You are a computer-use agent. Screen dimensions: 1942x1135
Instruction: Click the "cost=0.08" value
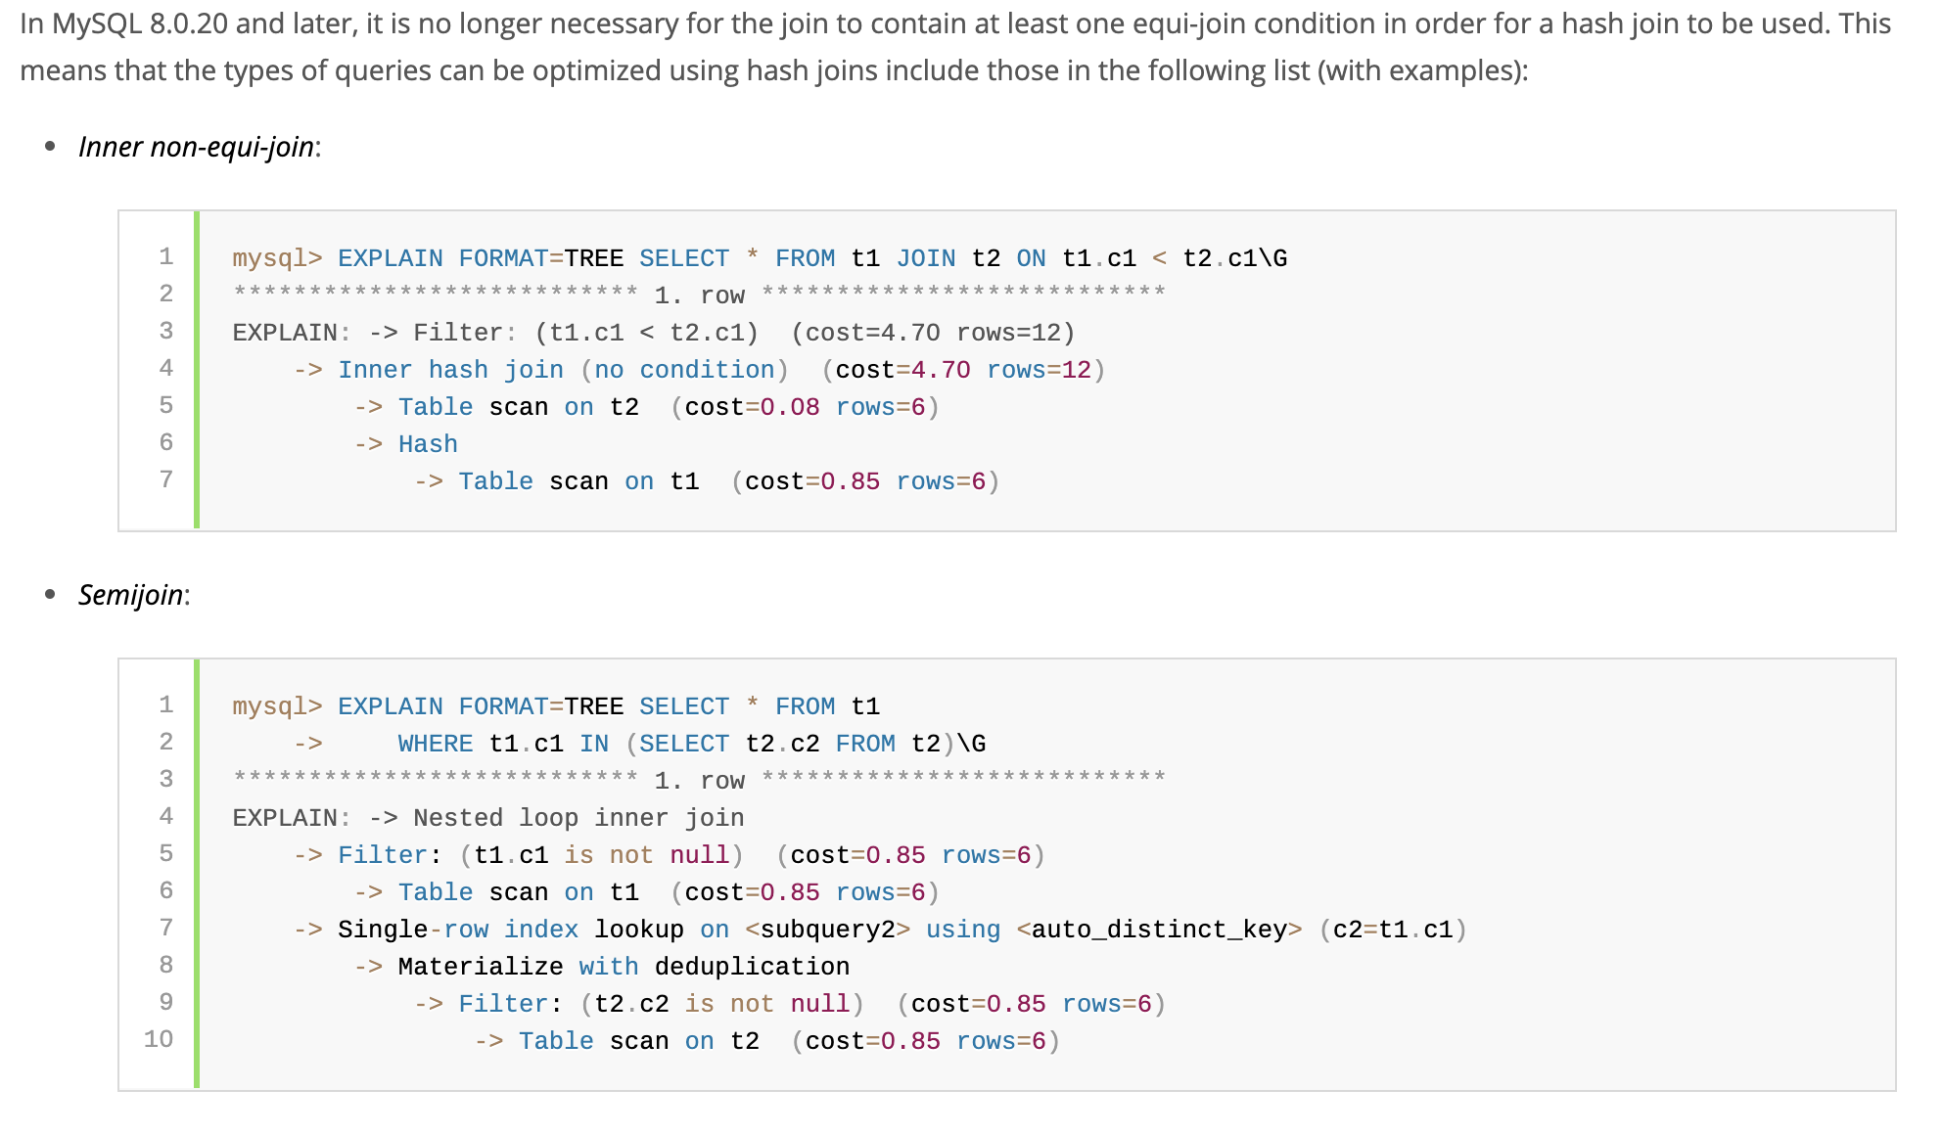tap(752, 407)
